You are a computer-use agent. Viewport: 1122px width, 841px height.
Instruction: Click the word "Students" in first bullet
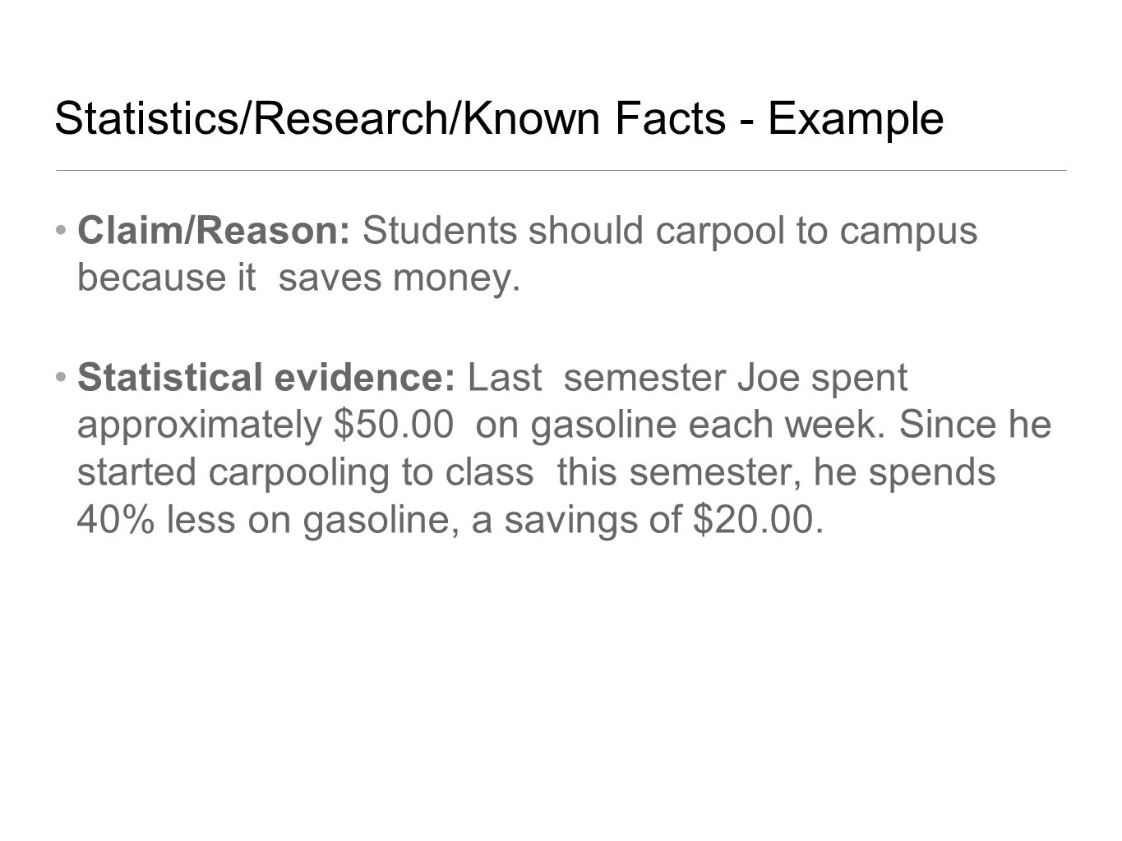coord(441,231)
